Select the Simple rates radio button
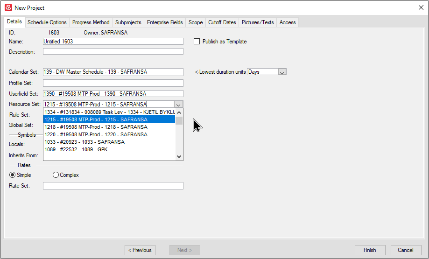429x259 pixels. click(12, 175)
